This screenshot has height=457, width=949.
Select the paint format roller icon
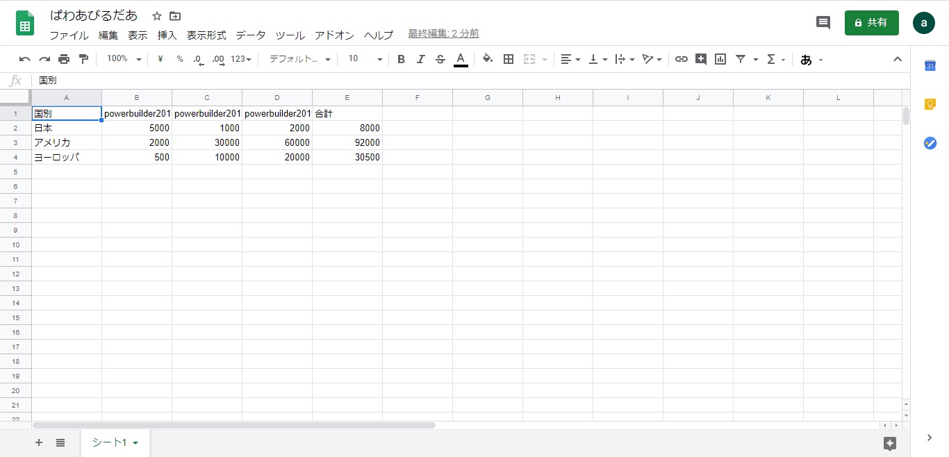[83, 59]
